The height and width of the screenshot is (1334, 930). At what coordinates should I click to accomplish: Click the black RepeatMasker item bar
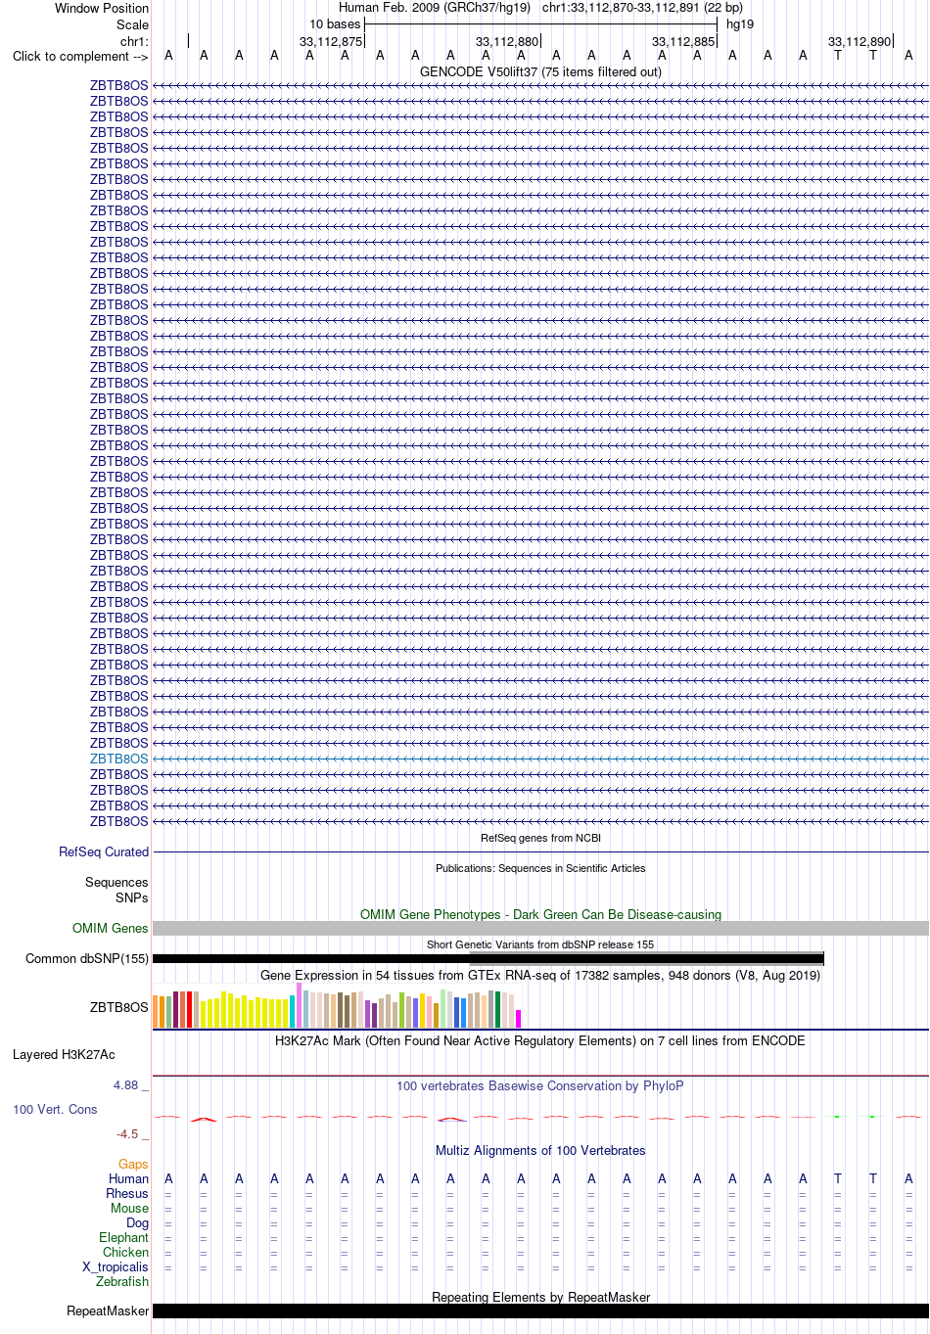tap(540, 1311)
